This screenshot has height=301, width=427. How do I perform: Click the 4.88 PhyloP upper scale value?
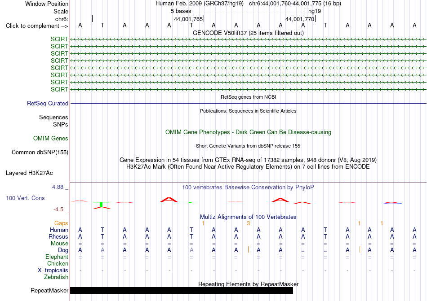58,187
